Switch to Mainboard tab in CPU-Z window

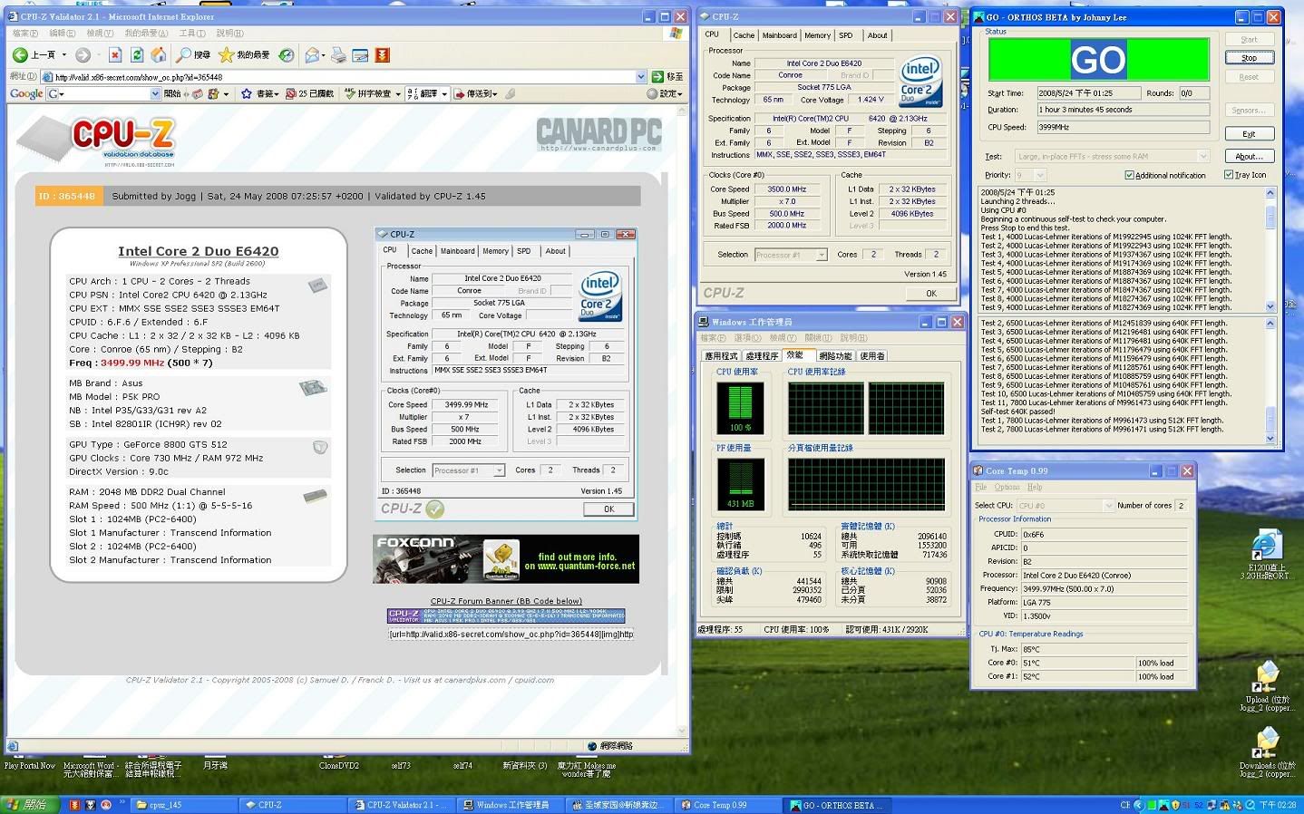pos(779,35)
